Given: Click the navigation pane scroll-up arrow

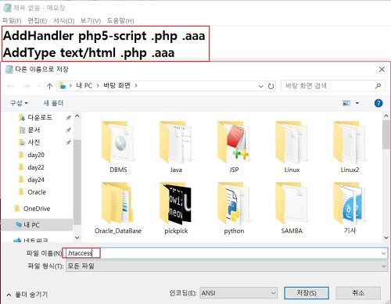Looking at the screenshot, I should (77, 116).
